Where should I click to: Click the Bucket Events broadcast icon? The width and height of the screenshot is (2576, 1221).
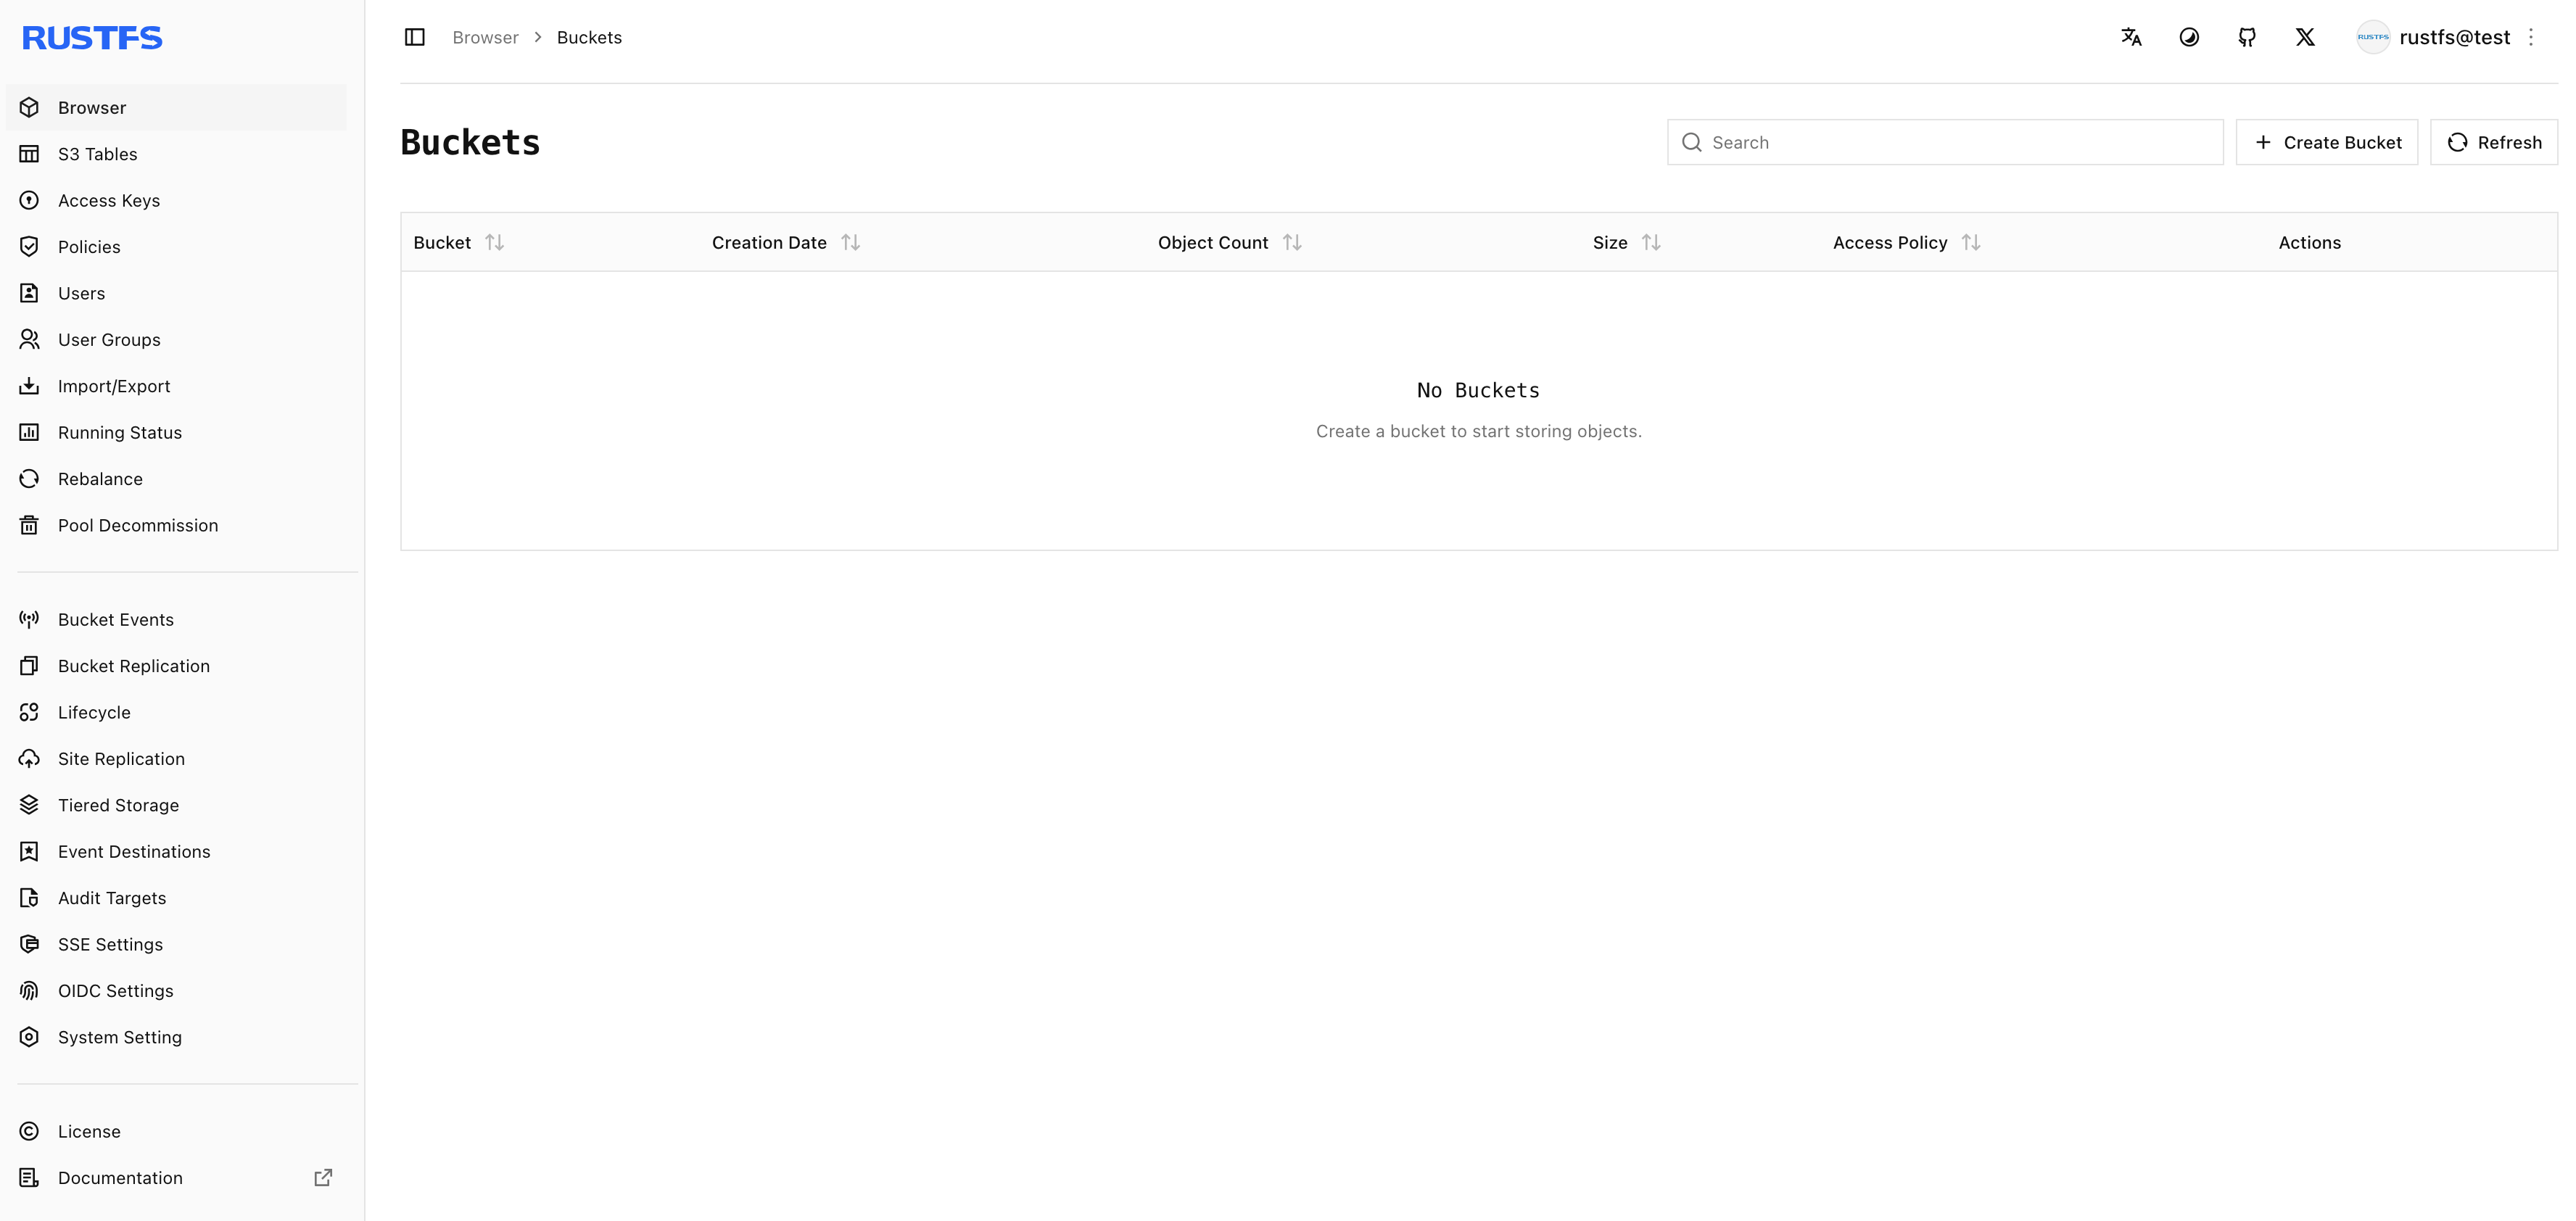point(29,619)
